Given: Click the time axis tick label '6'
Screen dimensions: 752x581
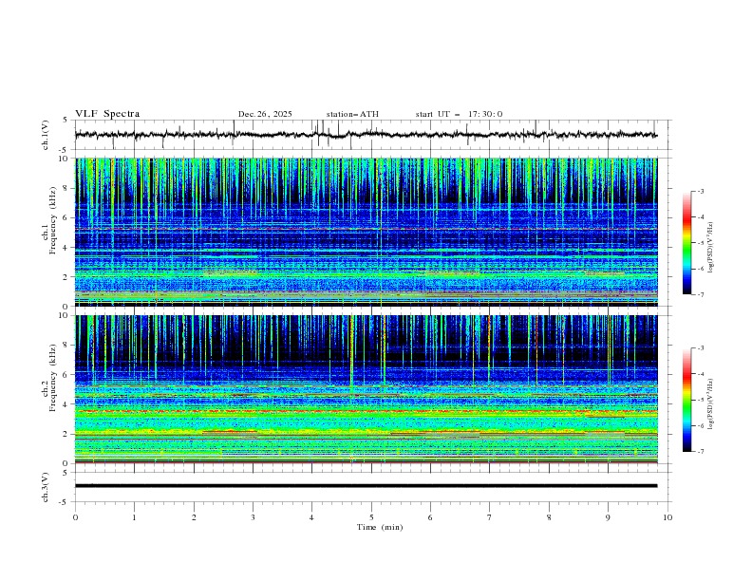Looking at the screenshot, I should 430,517.
